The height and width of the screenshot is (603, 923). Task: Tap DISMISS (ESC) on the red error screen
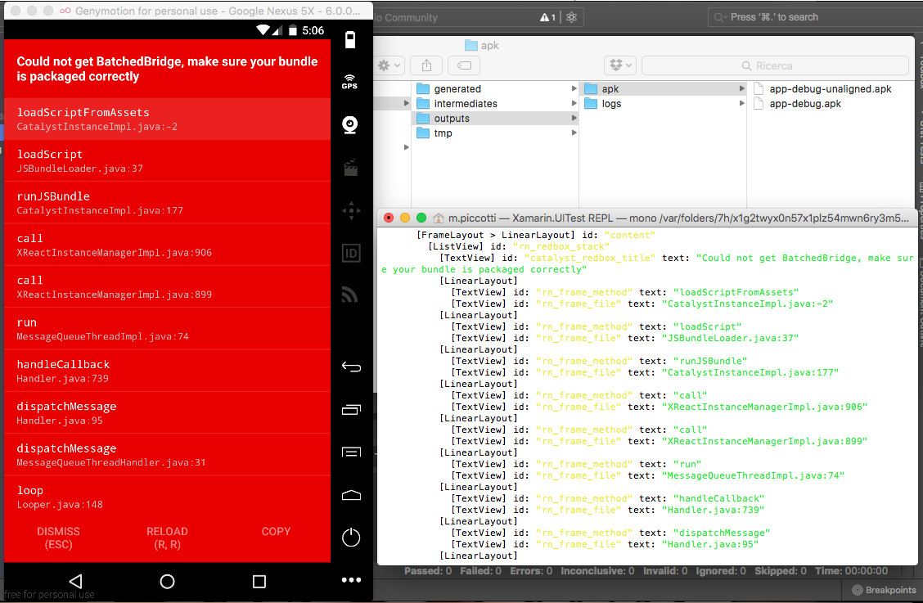(x=58, y=538)
